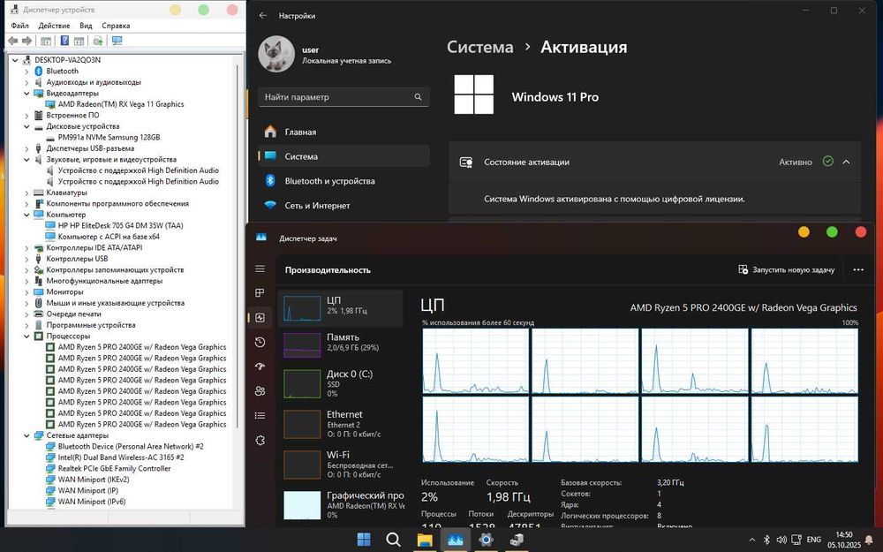The width and height of the screenshot is (883, 552).
Task: Click the Back arrow in Device Manager toolbar
Action: tap(13, 41)
